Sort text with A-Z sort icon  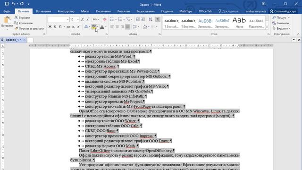click(x=151, y=19)
